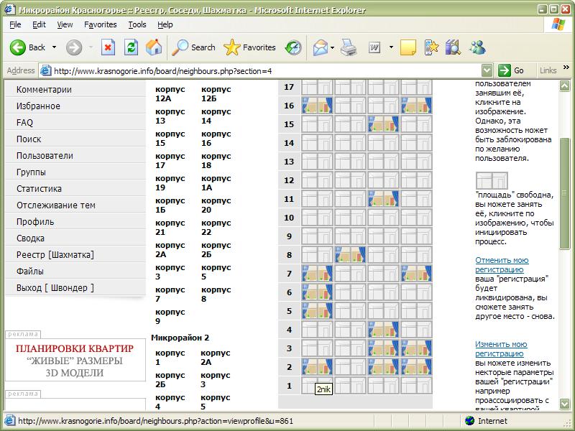Expand the Links toolbar chevron
Image resolution: width=575 pixels, height=431 pixels.
566,68
